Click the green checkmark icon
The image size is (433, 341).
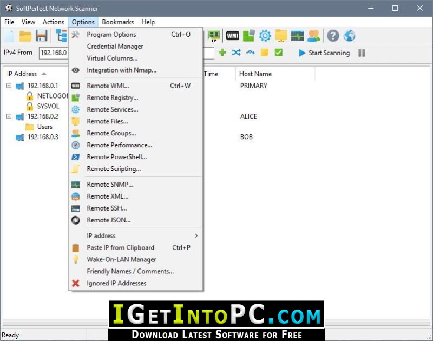click(x=278, y=53)
